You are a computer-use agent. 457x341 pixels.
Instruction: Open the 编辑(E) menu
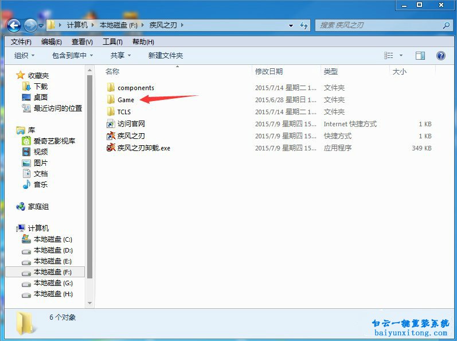[x=52, y=42]
